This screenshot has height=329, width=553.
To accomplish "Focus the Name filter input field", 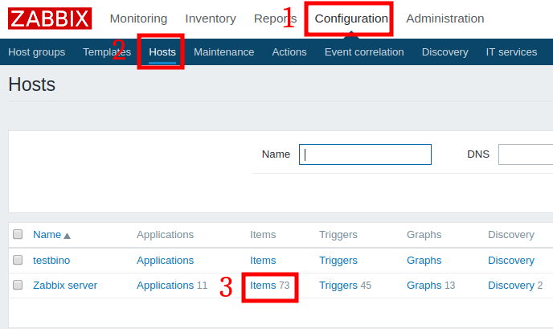I will coord(365,154).
